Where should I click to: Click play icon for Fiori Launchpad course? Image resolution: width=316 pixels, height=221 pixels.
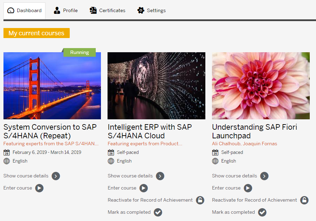[248, 188]
